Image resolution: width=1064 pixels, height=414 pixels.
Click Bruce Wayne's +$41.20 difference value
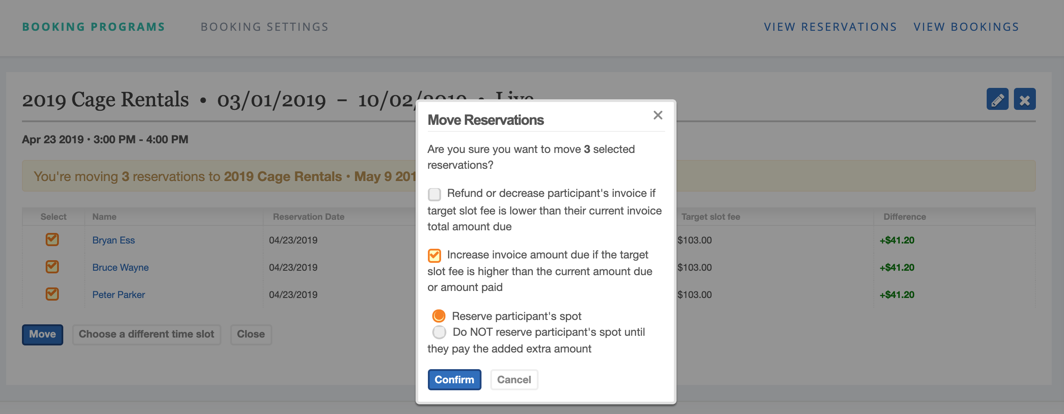tap(897, 268)
